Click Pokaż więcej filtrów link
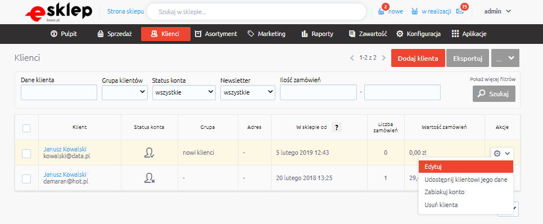This screenshot has width=543, height=224. click(x=493, y=79)
